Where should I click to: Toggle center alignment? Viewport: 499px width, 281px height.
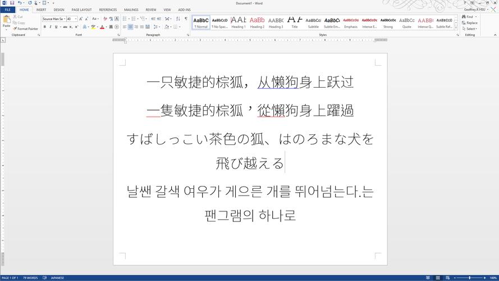(x=130, y=27)
